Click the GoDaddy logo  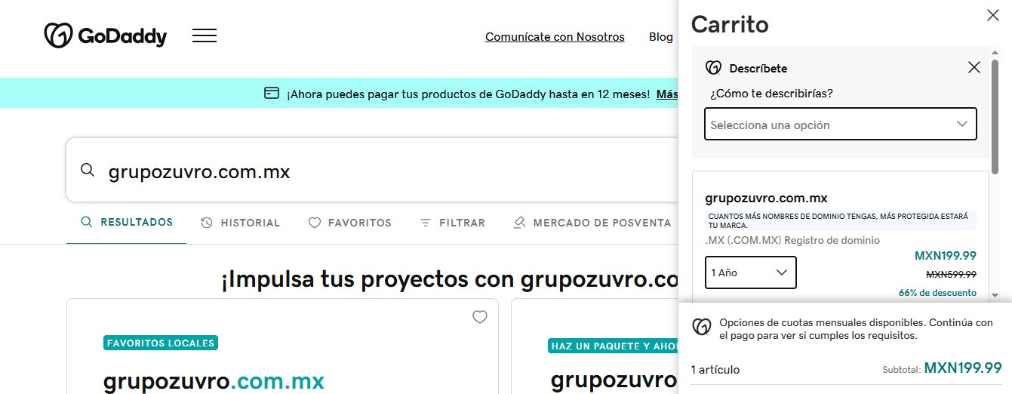pos(106,35)
